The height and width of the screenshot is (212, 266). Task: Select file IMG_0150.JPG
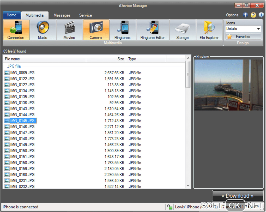(x=22, y=151)
